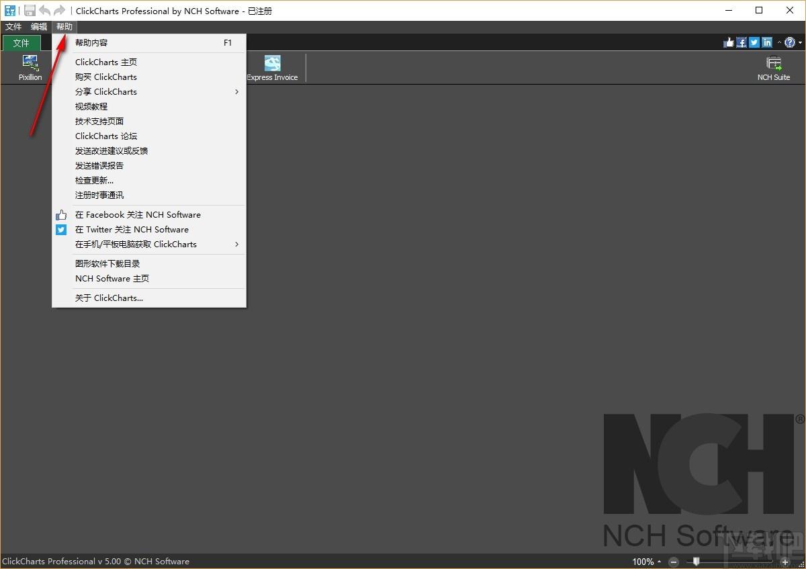The height and width of the screenshot is (569, 806).
Task: Click 检查更新... in the Help menu
Action: pos(149,181)
